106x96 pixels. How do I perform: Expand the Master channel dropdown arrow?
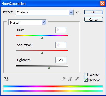(x=44, y=22)
